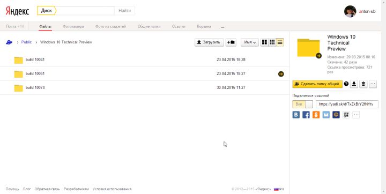Open Разработчикам footer link
This screenshot has width=386, height=194.
point(76,189)
